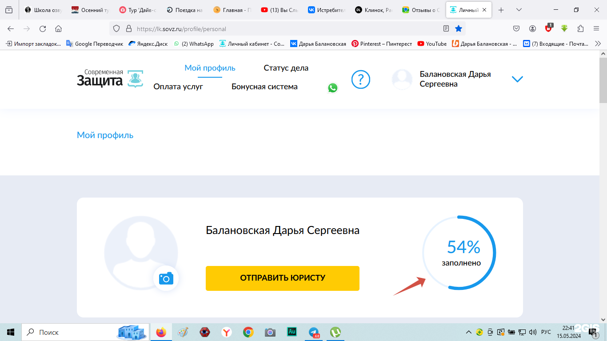
Task: Open the Бонусная система menu item
Action: [264, 87]
